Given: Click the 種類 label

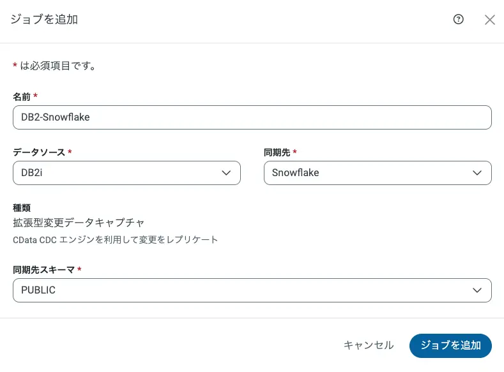Looking at the screenshot, I should 22,207.
